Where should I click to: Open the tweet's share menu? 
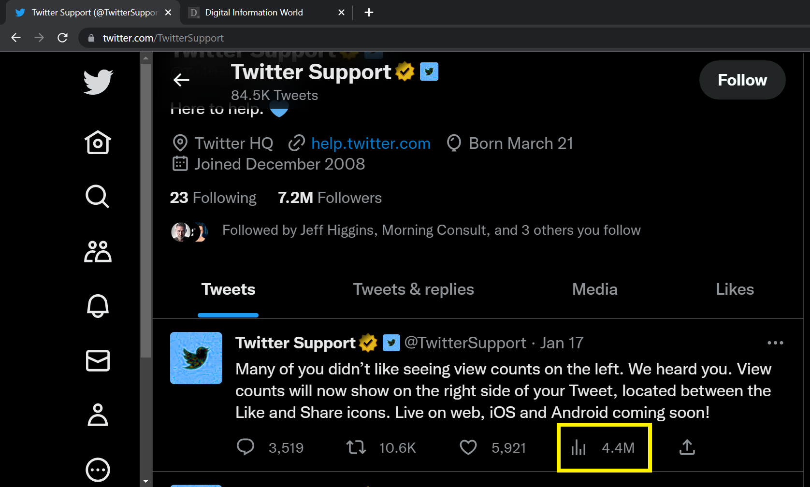tap(687, 447)
